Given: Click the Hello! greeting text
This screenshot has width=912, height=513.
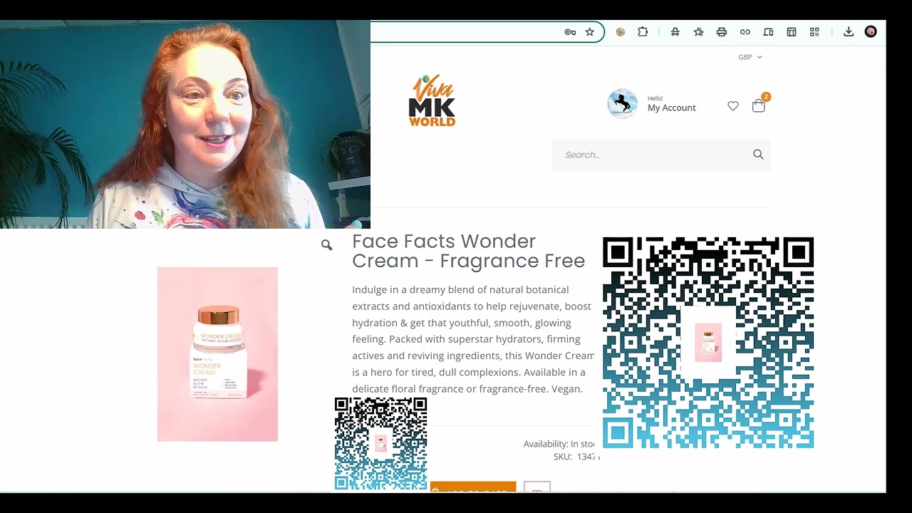Looking at the screenshot, I should (655, 98).
